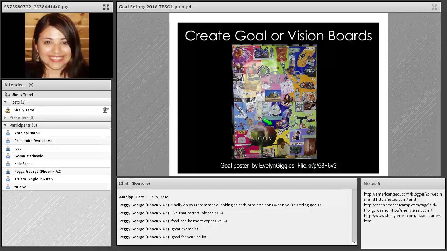Select host Shelly Terrell in Hosts list

coord(56,110)
